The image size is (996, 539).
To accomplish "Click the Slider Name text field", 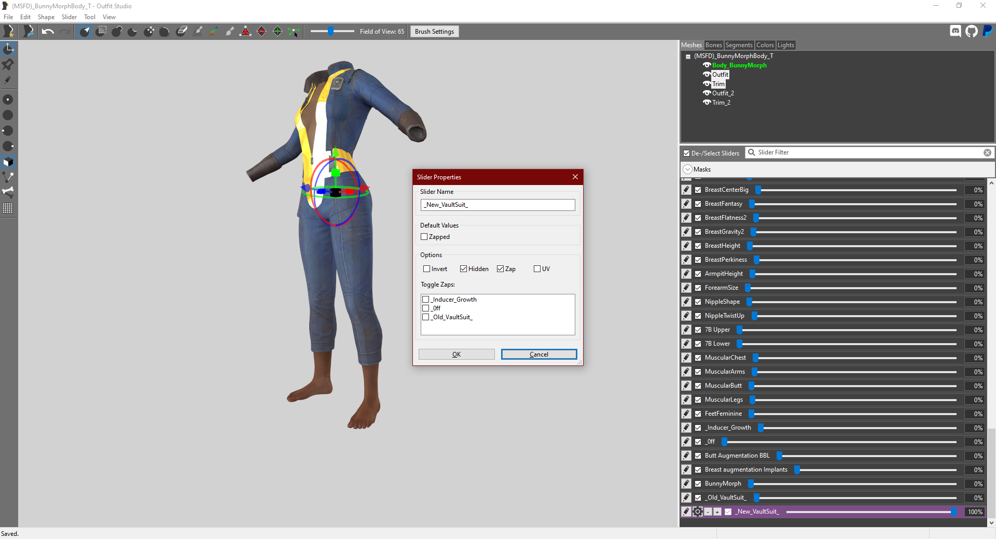I will (x=497, y=205).
